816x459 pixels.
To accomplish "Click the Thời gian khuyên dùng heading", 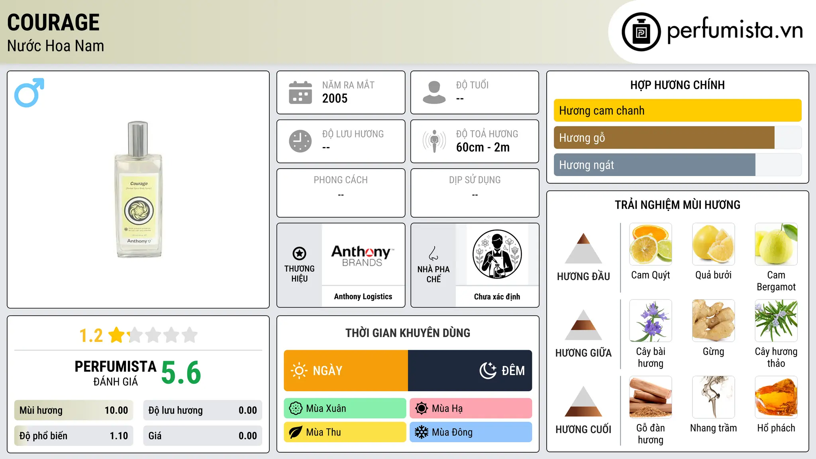I will pos(408,333).
